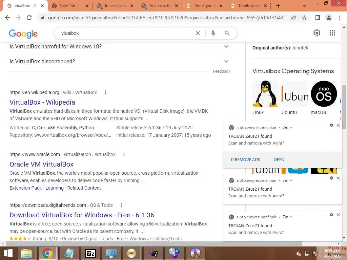Click the x86 Assembly link
The height and width of the screenshot is (260, 347).
(62, 128)
